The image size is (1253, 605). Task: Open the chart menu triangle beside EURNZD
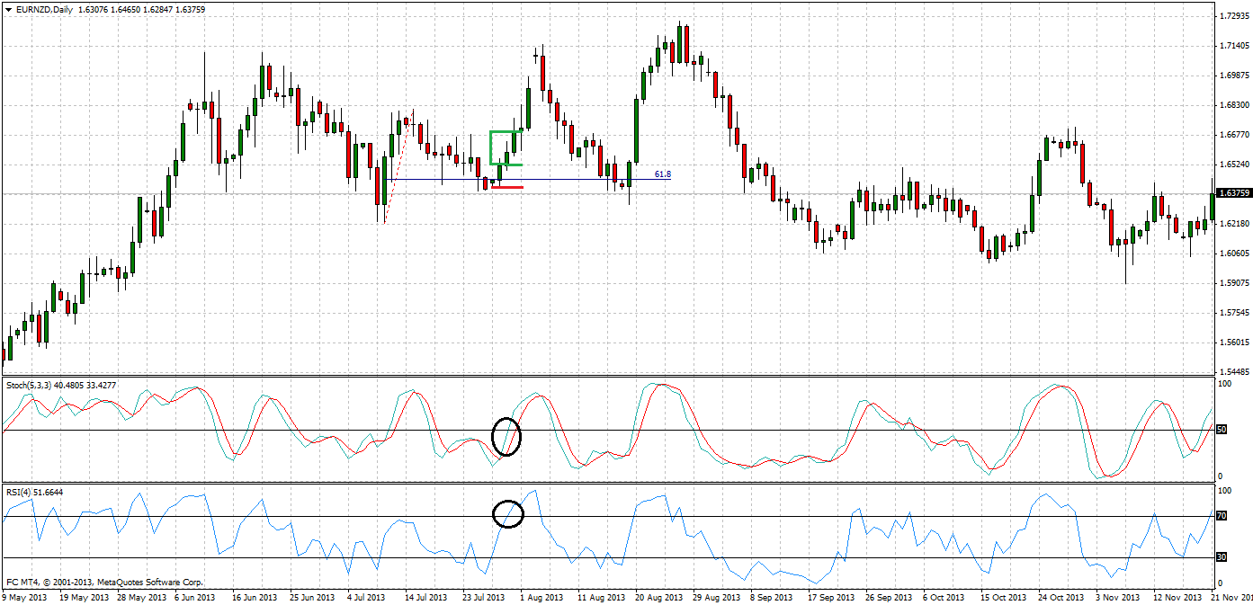click(9, 9)
